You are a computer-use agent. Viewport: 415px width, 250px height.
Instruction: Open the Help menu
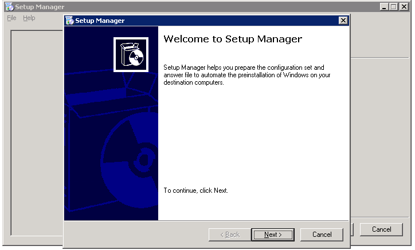point(29,18)
